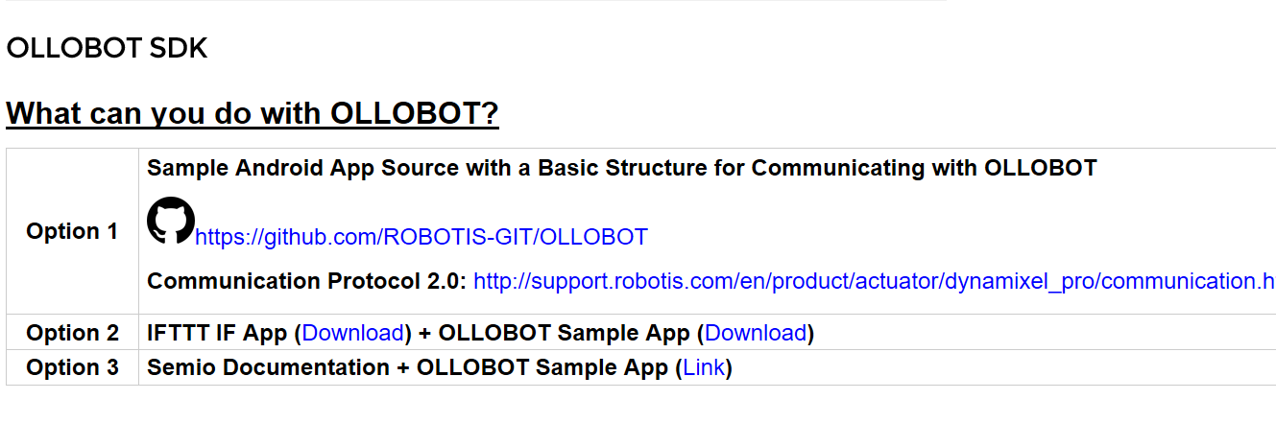Click the GitHub Octocat logo icon
This screenshot has height=423, width=1276.
pos(171,220)
